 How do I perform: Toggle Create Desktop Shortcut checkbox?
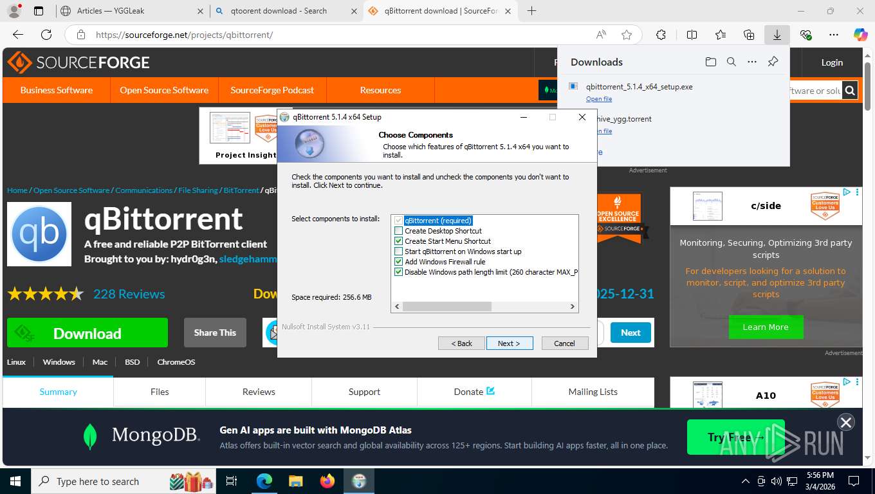(399, 231)
